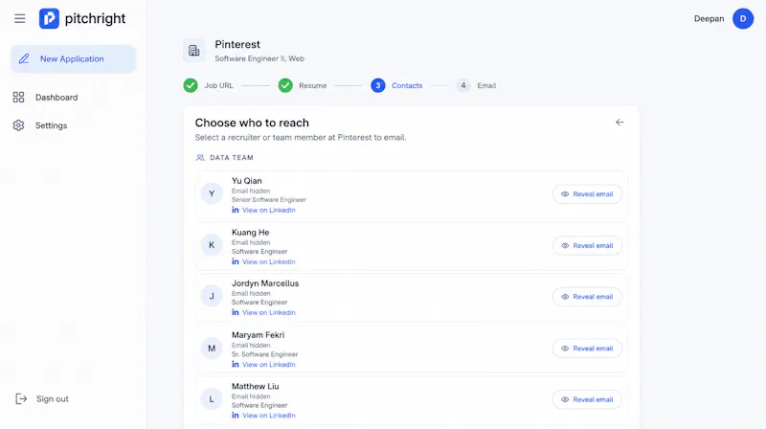The image size is (766, 429).
Task: Open New Application in sidebar
Action: pos(74,59)
